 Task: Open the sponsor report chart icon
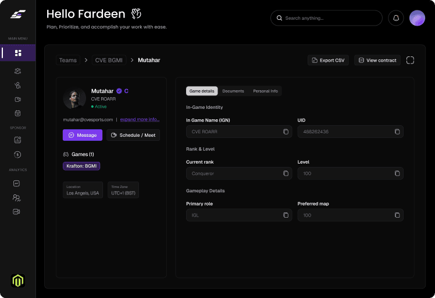click(17, 140)
